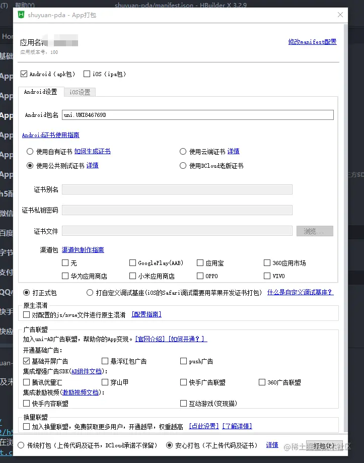Check the 应用宝 checkbox
The width and height of the screenshot is (364, 463).
[200, 262]
